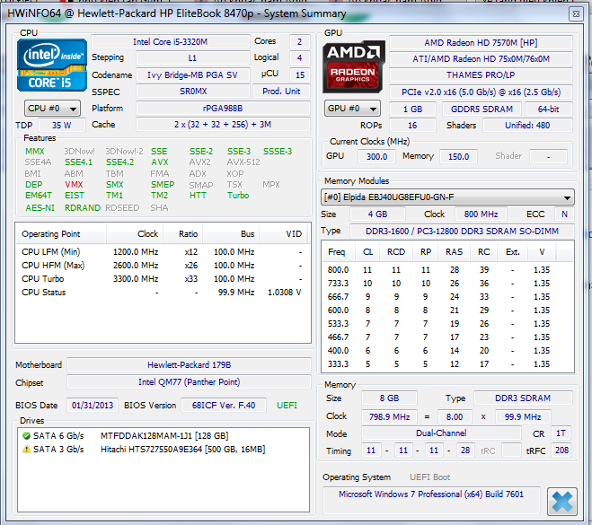Image resolution: width=592 pixels, height=525 pixels.
Task: Click the DDR3-1600 / PC3-12800 type field
Action: point(462,232)
